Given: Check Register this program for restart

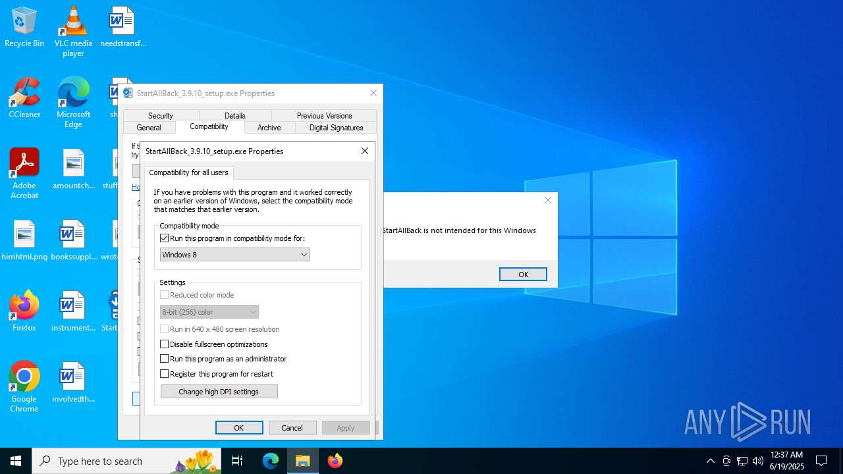Looking at the screenshot, I should (x=165, y=374).
